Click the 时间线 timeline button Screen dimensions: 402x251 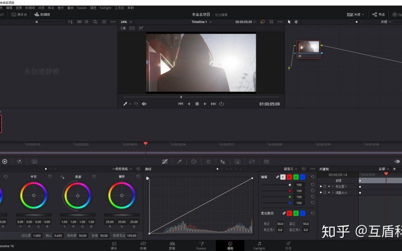tap(42, 15)
